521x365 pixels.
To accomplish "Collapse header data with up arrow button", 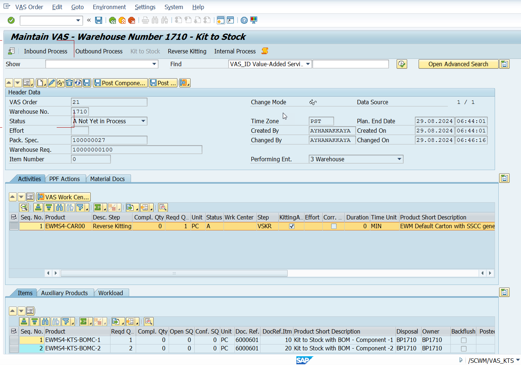I will point(9,83).
